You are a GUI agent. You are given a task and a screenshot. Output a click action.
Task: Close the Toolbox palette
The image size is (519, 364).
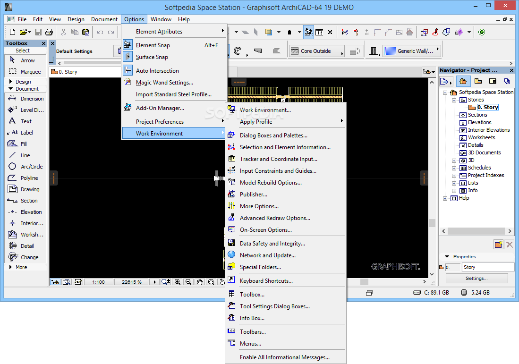(x=44, y=43)
